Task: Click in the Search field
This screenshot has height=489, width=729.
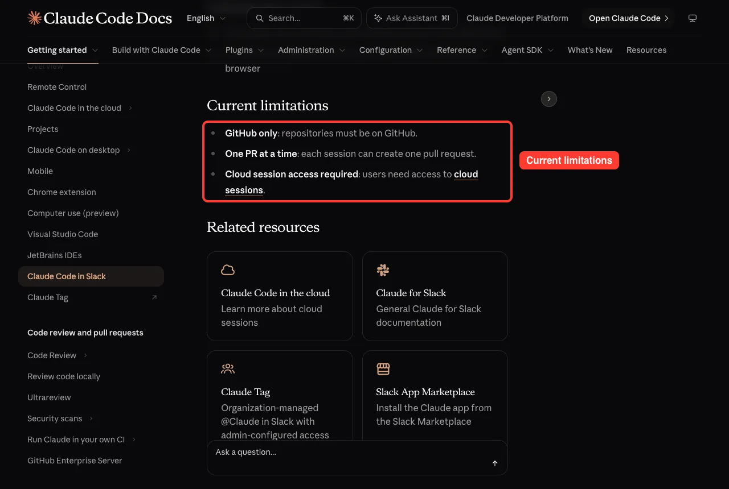Action: [x=304, y=18]
